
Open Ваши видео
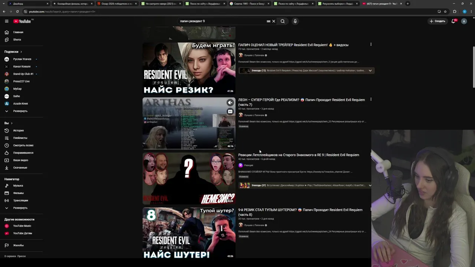pyautogui.click(x=22, y=160)
